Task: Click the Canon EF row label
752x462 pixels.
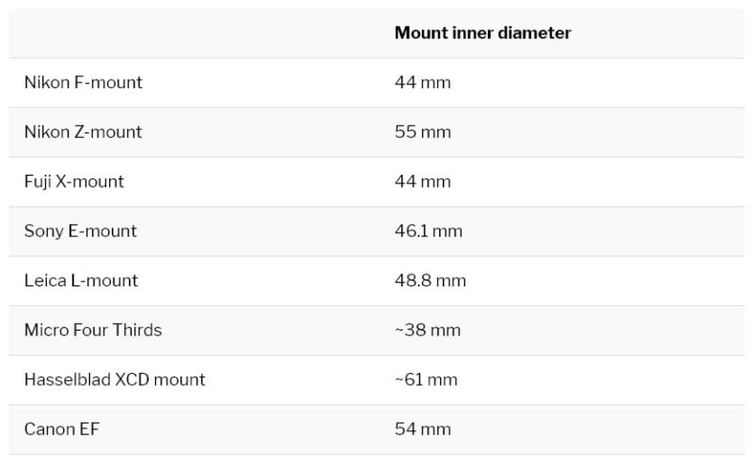Action: [61, 429]
